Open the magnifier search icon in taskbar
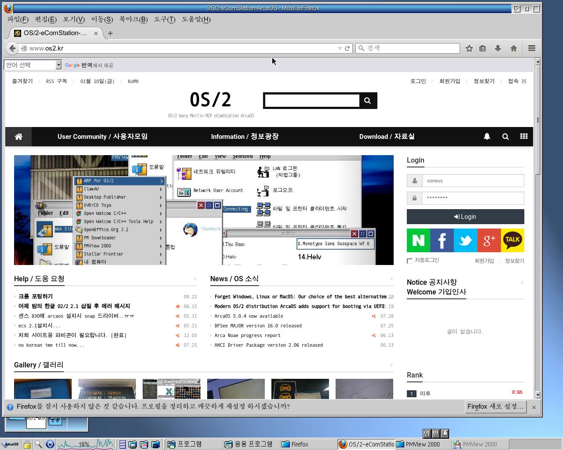Image resolution: width=563 pixels, height=450 pixels. (x=38, y=444)
